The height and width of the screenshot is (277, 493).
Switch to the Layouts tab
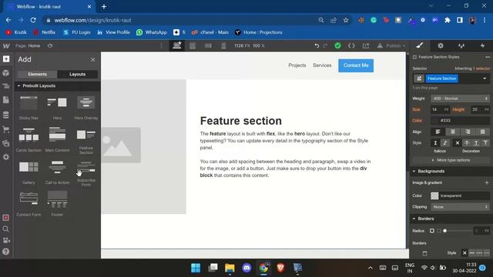tap(77, 74)
